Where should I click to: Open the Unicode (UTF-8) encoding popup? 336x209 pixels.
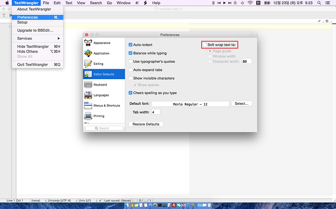click(62, 201)
